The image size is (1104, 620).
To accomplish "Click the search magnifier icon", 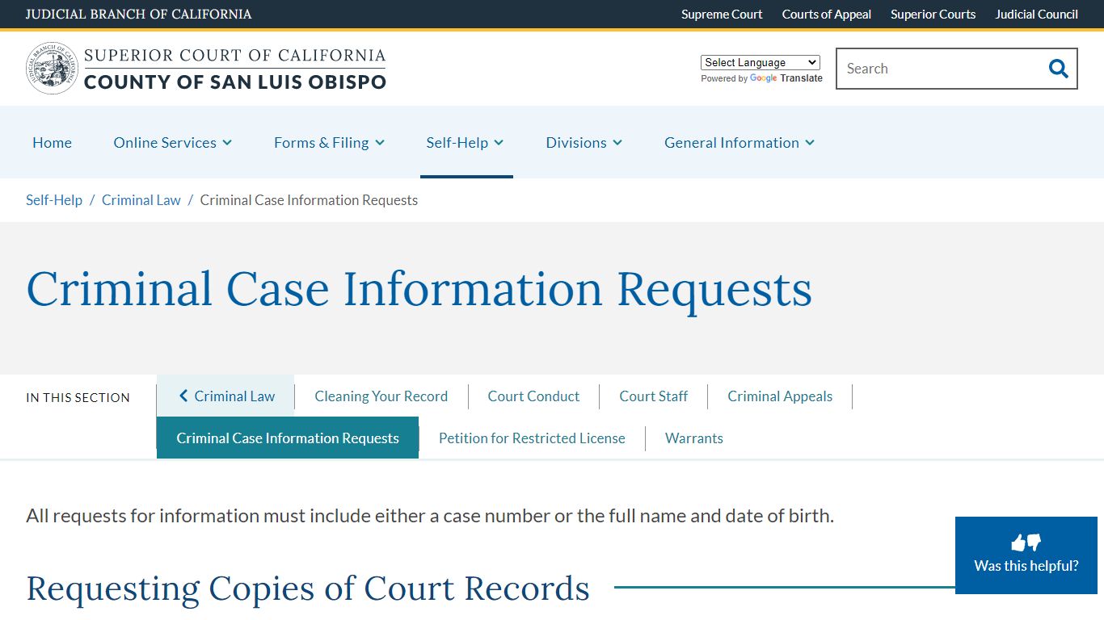I will 1058,69.
